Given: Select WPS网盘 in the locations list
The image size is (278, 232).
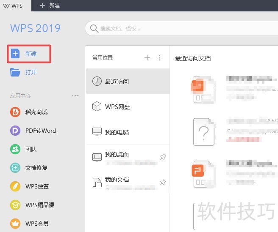Looking at the screenshot, I should point(128,106).
